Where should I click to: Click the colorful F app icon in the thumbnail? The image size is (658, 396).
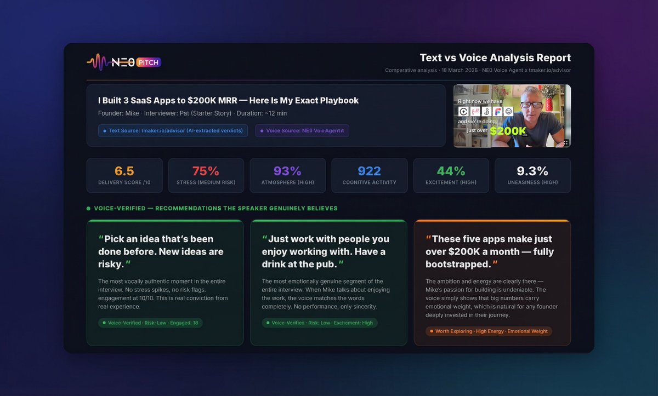pos(497,111)
